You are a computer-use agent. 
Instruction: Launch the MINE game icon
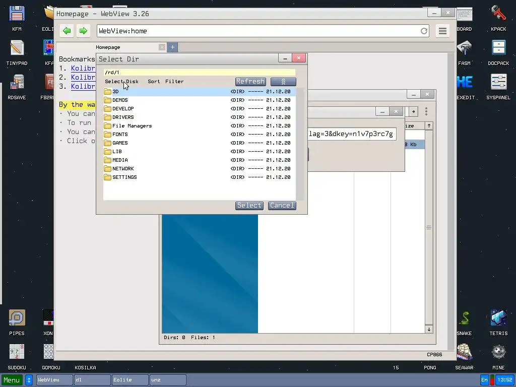[498, 357]
